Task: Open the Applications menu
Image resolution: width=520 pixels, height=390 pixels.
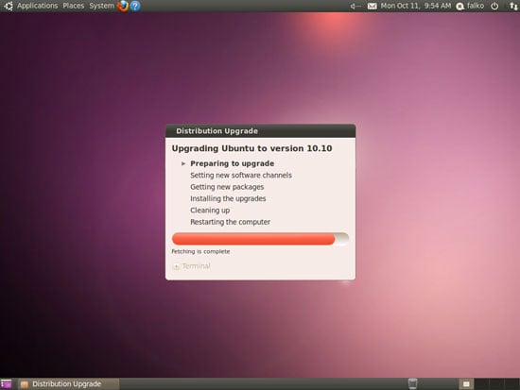Action: 37,6
